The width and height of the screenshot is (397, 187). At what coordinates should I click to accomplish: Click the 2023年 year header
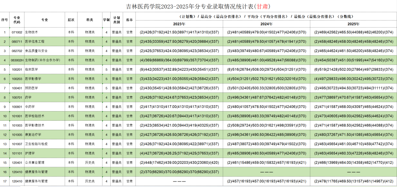tap(179, 24)
